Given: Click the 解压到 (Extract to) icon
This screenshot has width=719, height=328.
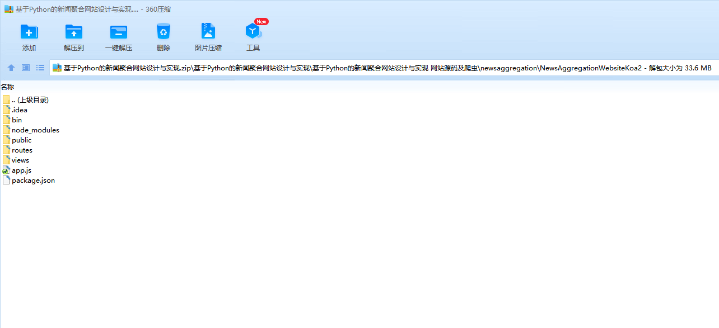Looking at the screenshot, I should pyautogui.click(x=74, y=32).
